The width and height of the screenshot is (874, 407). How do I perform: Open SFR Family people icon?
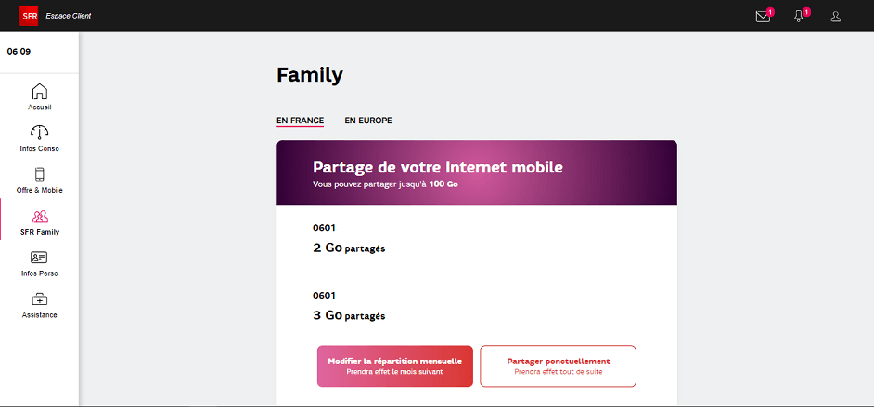click(39, 217)
